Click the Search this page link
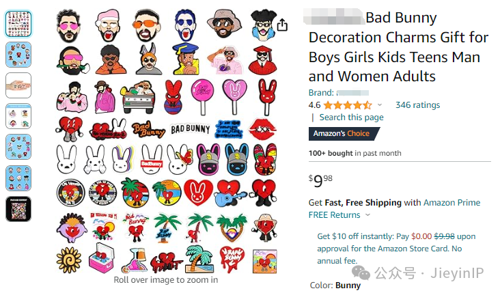The height and width of the screenshot is (293, 500). pyautogui.click(x=351, y=117)
